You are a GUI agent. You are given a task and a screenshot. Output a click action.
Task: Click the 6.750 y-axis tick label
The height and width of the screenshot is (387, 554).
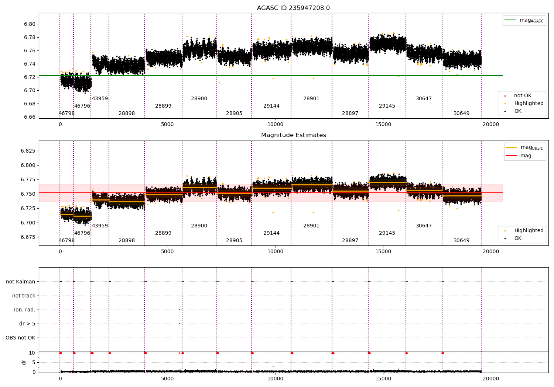pyautogui.click(x=28, y=194)
